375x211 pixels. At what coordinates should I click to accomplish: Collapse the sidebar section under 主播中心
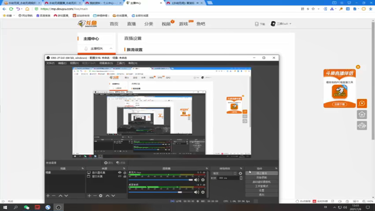(x=111, y=49)
